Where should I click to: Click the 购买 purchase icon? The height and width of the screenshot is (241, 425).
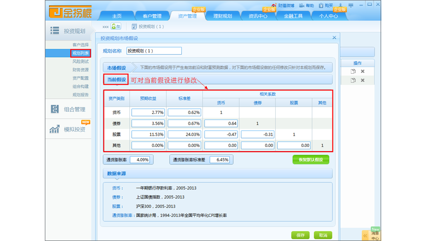(x=321, y=6)
